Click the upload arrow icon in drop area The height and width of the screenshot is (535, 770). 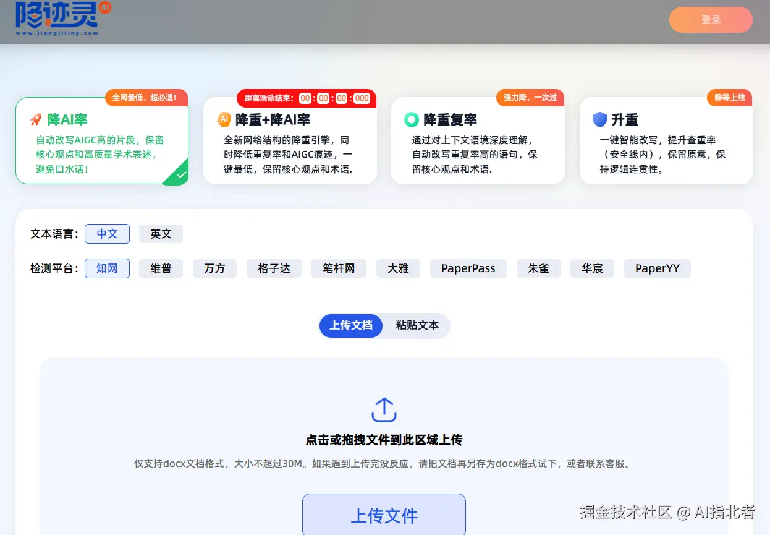(x=384, y=410)
